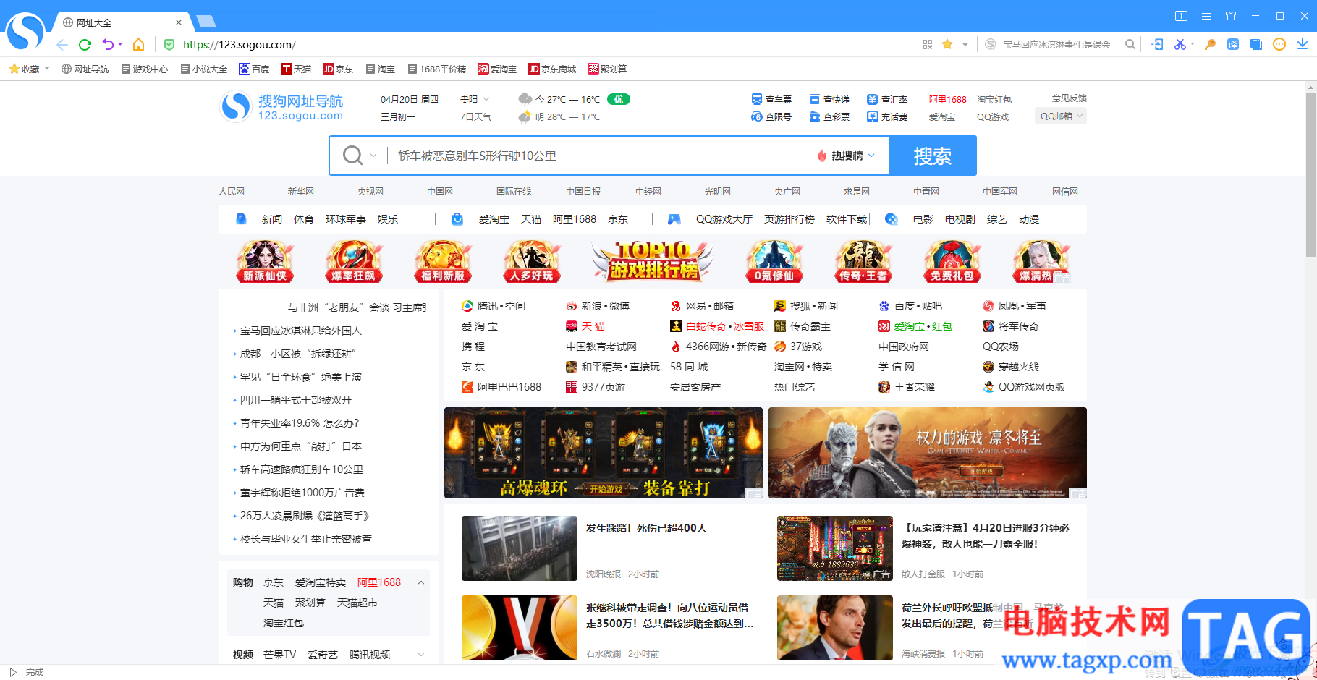
Task: Go back with the browser back arrow
Action: coord(62,45)
